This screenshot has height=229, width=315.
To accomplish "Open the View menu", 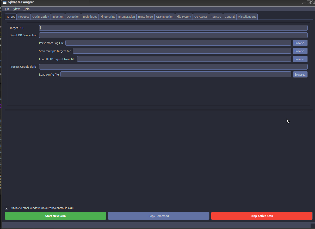I will tap(16, 9).
